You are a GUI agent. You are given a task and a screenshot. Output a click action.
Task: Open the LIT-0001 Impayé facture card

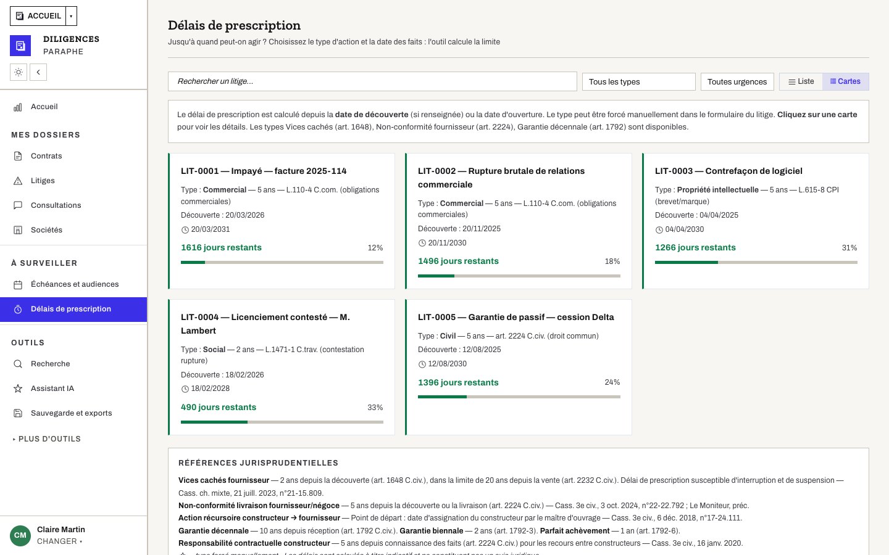coord(282,221)
